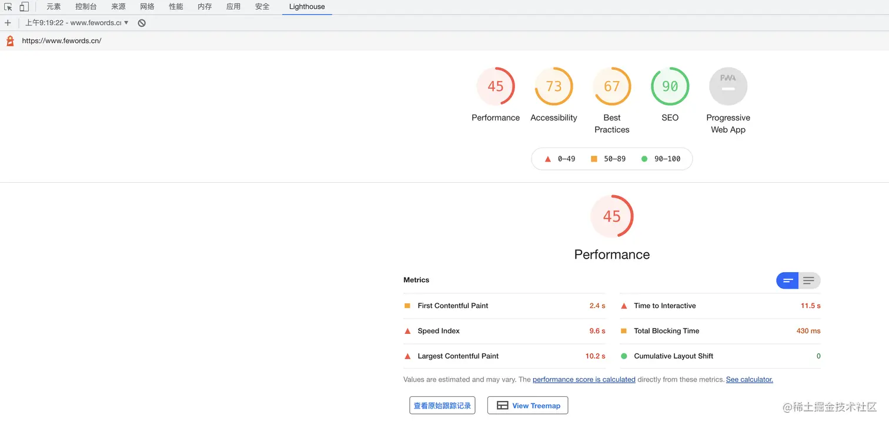Click the red triangle beside Time to Interactive
The width and height of the screenshot is (889, 425).
click(x=624, y=306)
